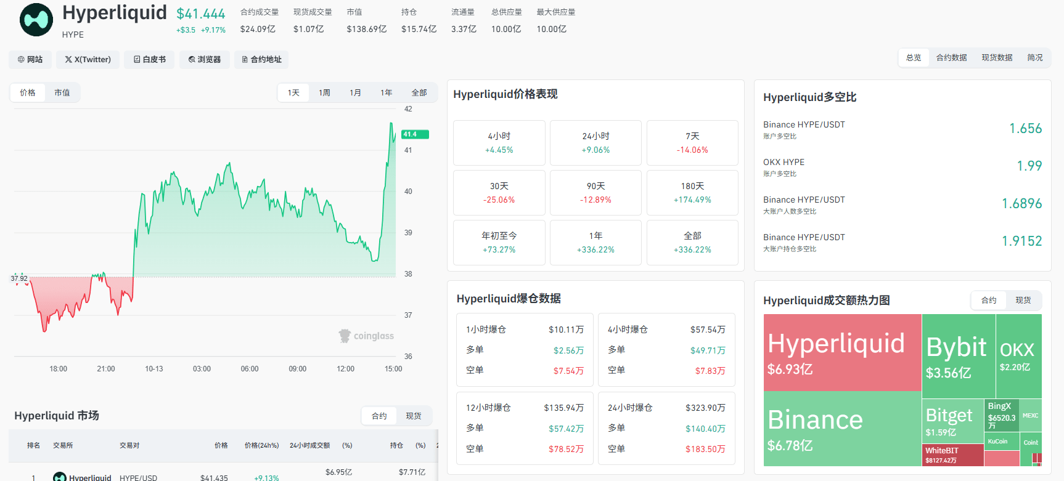Click the globe icon on 网站 button
Viewport: 1064px width, 481px height.
point(21,60)
